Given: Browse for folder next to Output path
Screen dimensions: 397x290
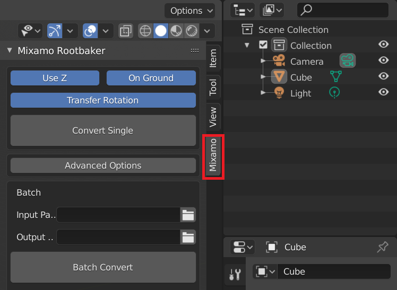Looking at the screenshot, I should [188, 237].
